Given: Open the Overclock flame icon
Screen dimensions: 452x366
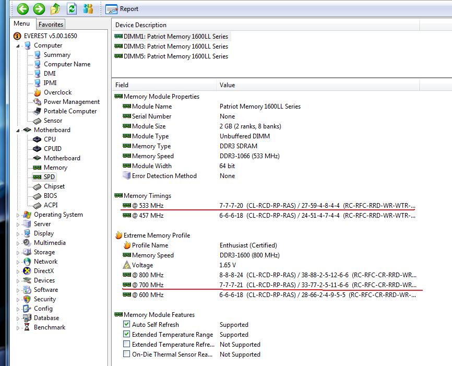Looking at the screenshot, I should [x=37, y=92].
